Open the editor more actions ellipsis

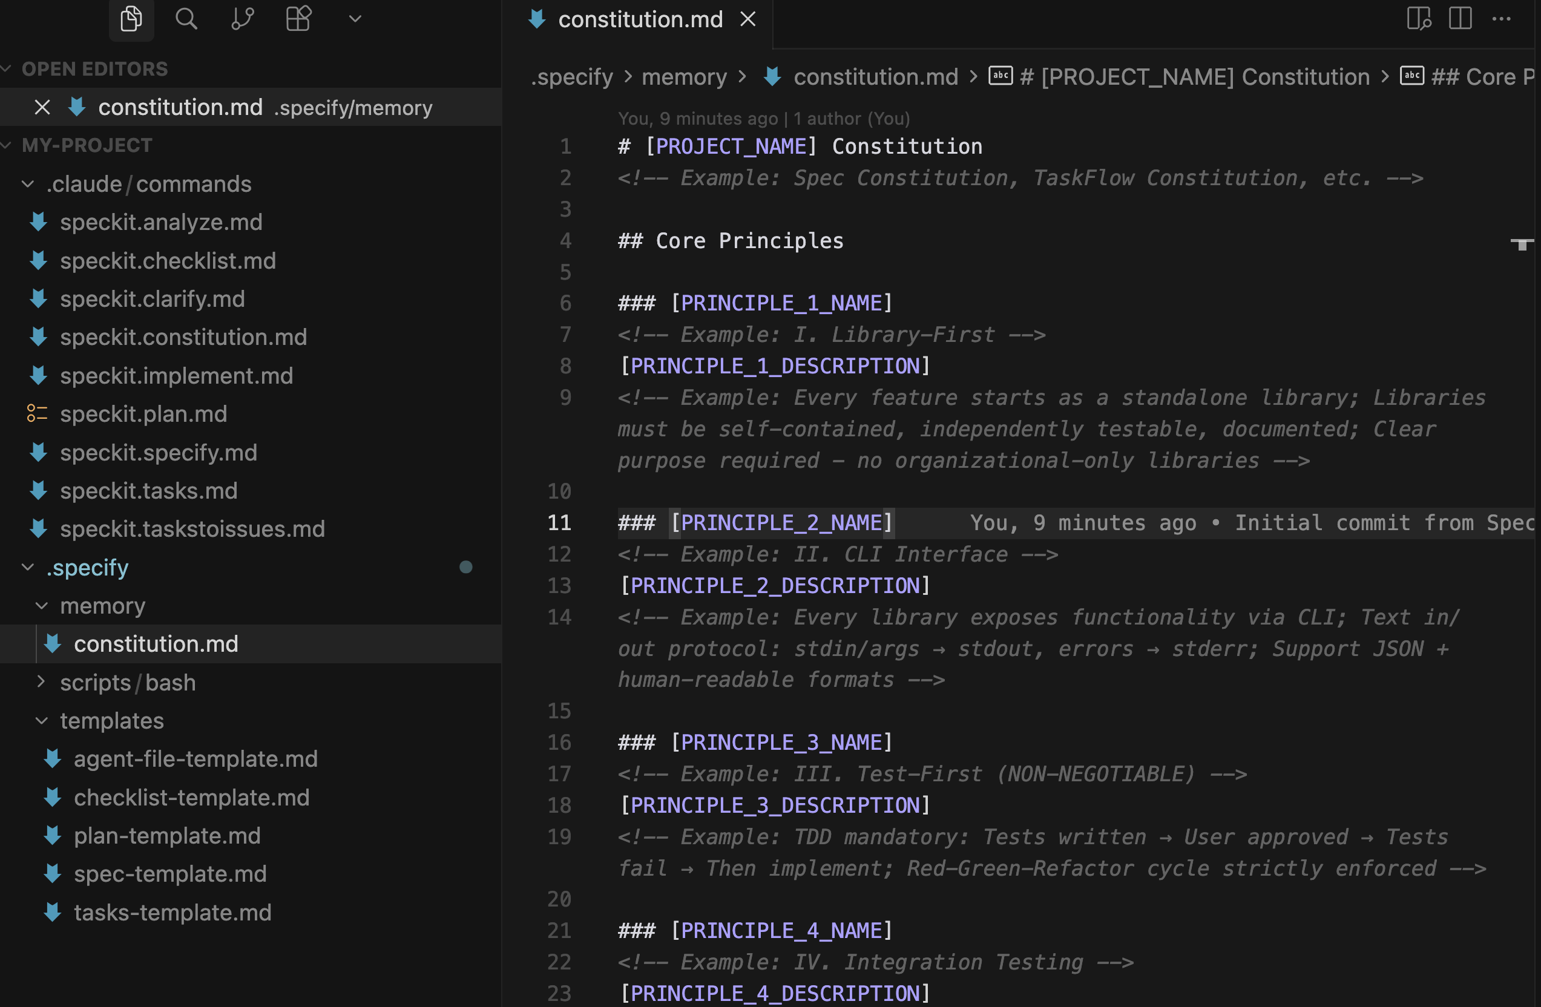coord(1501,19)
